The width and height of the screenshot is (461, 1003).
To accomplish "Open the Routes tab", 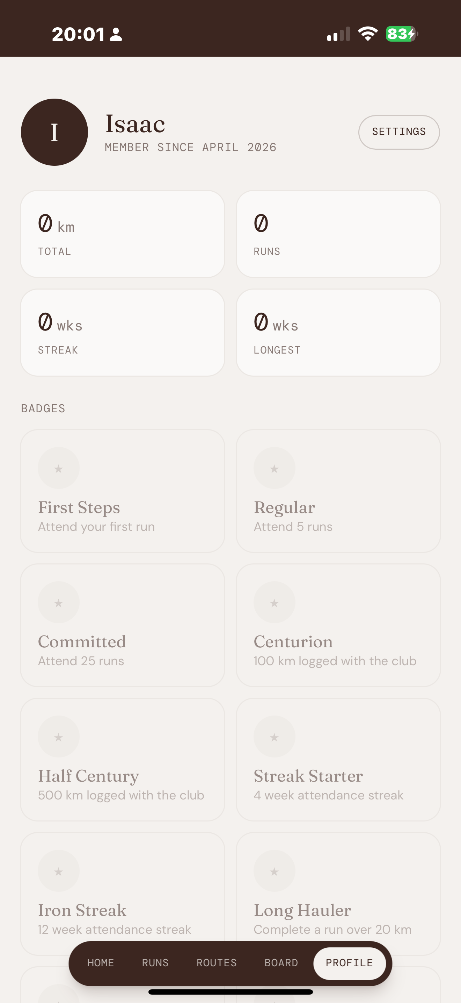I will (217, 963).
